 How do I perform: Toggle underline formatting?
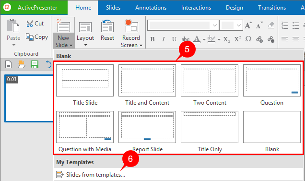click(x=174, y=39)
